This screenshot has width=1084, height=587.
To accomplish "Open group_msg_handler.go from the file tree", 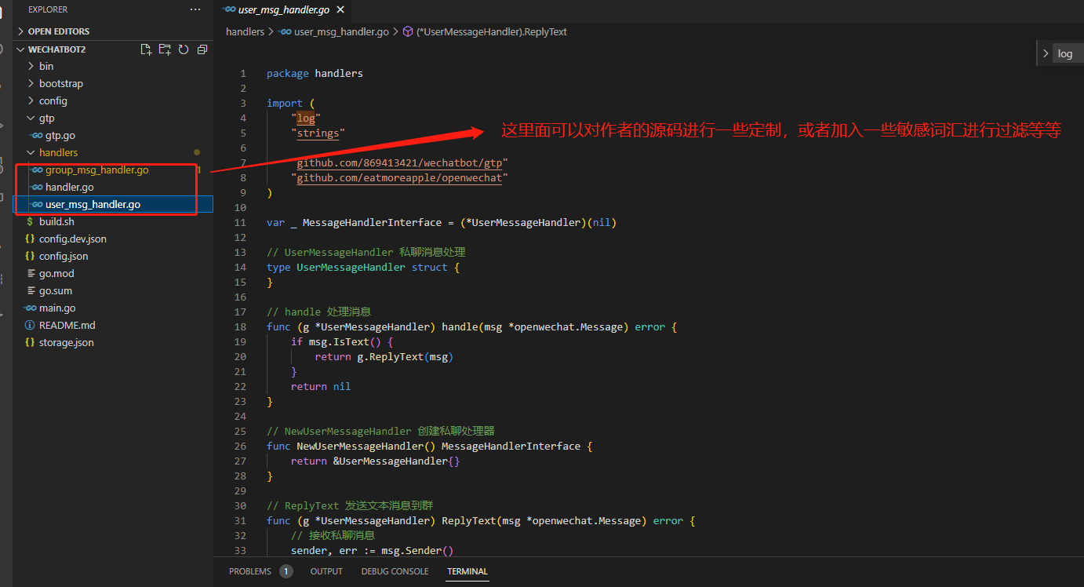I will [x=96, y=170].
